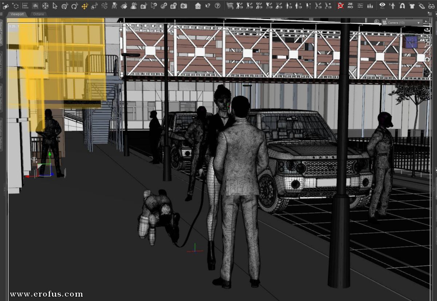This screenshot has height=301, width=437.
Task: Toggle hair visibility in toolbar
Action: pos(402,5)
